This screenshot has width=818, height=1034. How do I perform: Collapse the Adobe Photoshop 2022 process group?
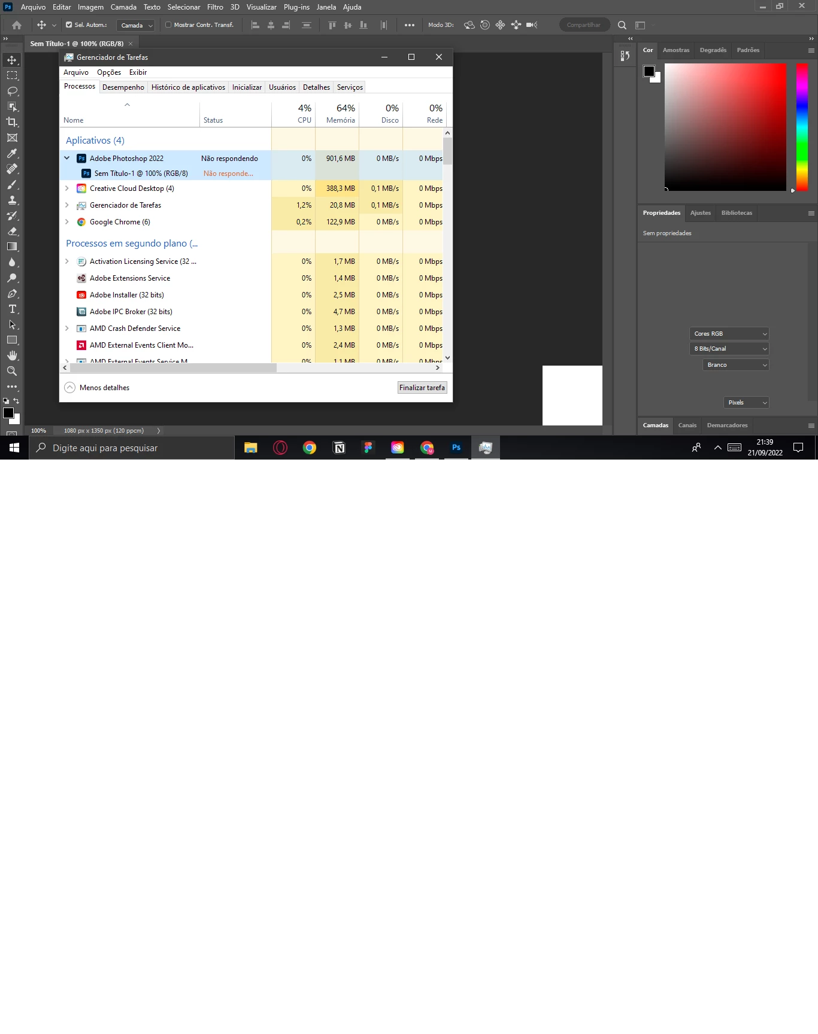click(67, 158)
